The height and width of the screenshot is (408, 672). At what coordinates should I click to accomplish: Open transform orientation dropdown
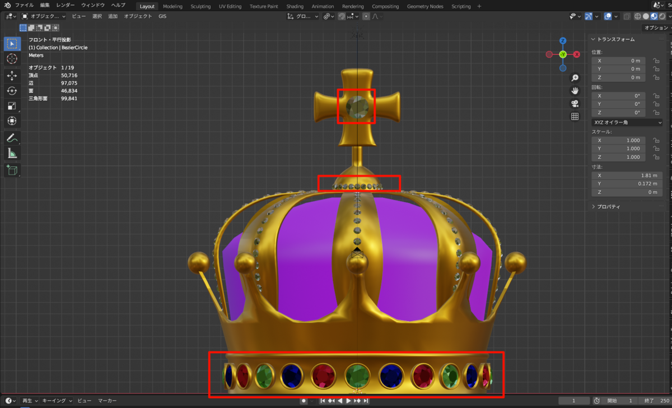[302, 16]
